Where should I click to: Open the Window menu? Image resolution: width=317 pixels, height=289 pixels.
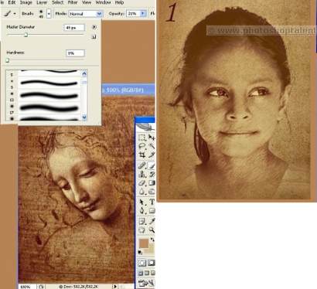point(103,2)
